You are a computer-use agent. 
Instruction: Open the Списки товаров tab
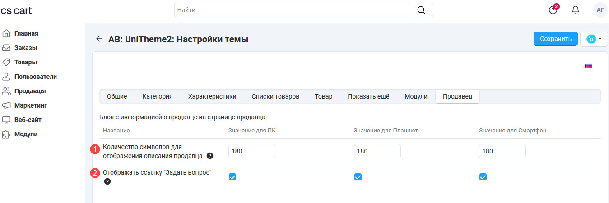pyautogui.click(x=275, y=96)
